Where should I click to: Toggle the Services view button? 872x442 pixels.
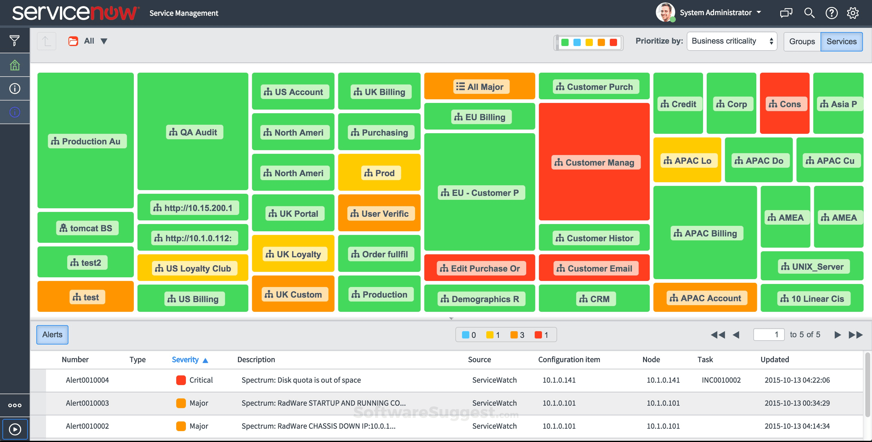(841, 41)
